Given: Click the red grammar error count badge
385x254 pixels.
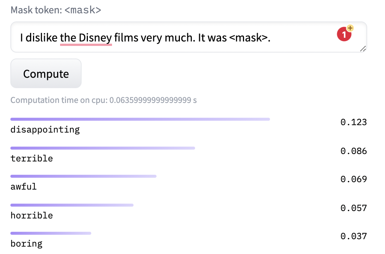Looking at the screenshot, I should (x=344, y=34).
